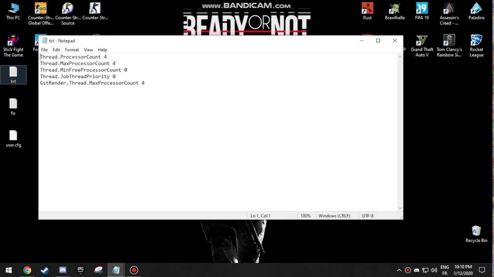Click the line Thread.MinFreeProcessorCount 0

coord(83,70)
